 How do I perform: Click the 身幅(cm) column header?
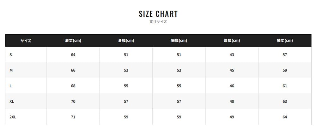point(126,41)
